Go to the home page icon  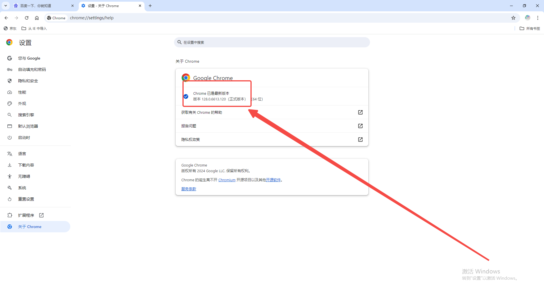click(37, 18)
